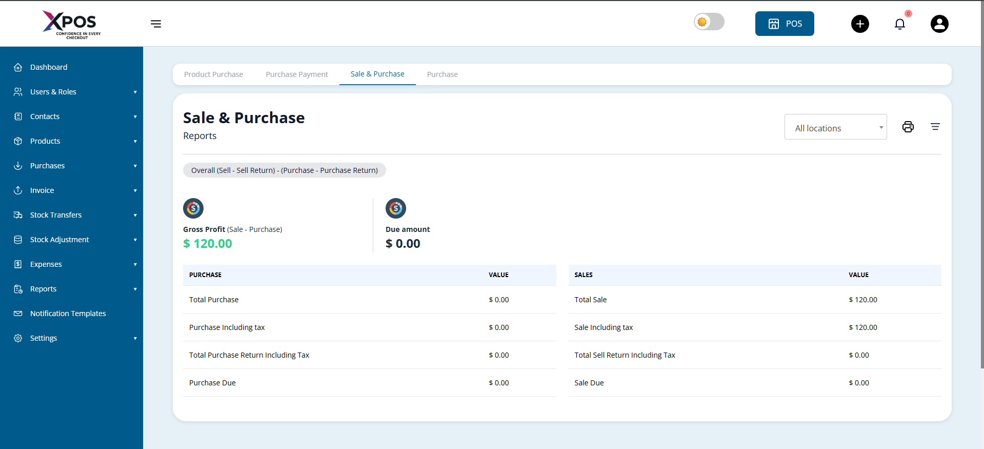Go to Dashboard in the sidebar
Viewport: 984px width, 449px height.
click(49, 67)
